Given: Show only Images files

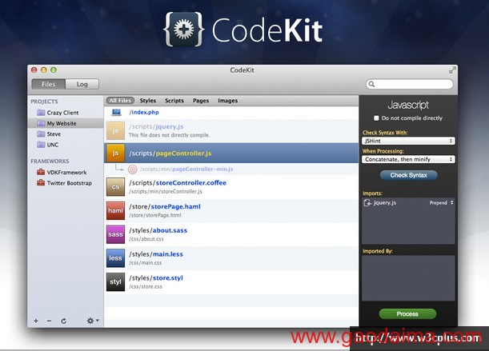Looking at the screenshot, I should (x=227, y=101).
